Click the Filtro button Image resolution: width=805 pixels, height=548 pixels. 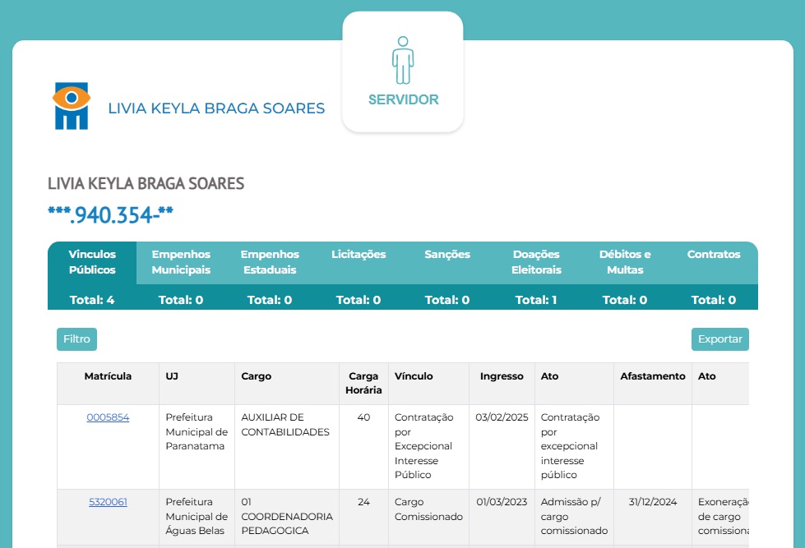(x=76, y=339)
